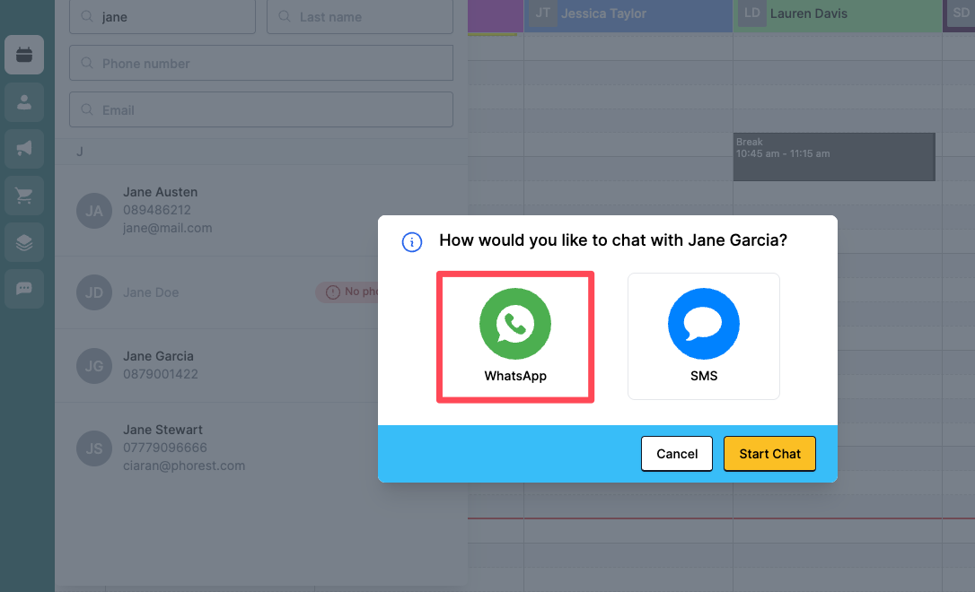Click the Start Chat button
The width and height of the screenshot is (975, 592).
coord(769,454)
